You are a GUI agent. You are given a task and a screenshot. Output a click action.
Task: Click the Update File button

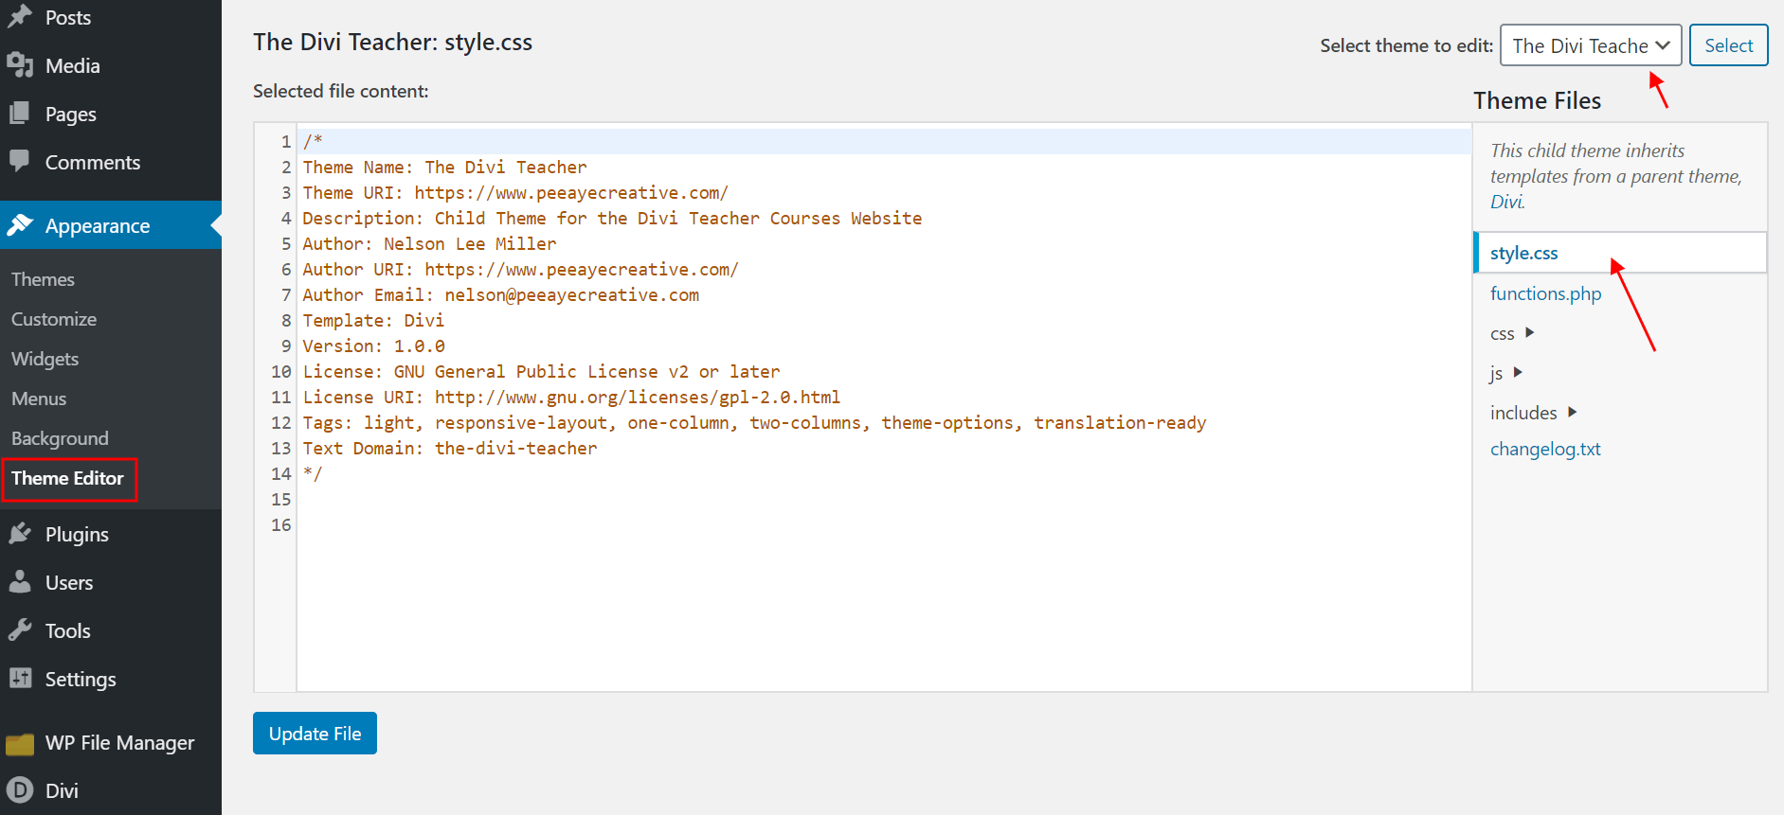click(x=315, y=734)
